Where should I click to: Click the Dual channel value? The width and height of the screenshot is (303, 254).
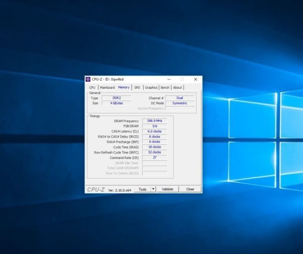pos(180,98)
